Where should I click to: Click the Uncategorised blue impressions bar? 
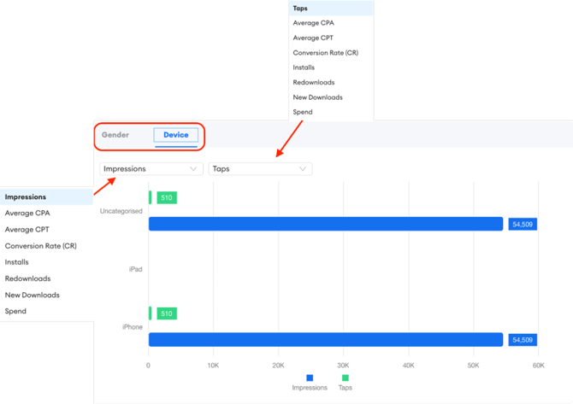point(325,224)
